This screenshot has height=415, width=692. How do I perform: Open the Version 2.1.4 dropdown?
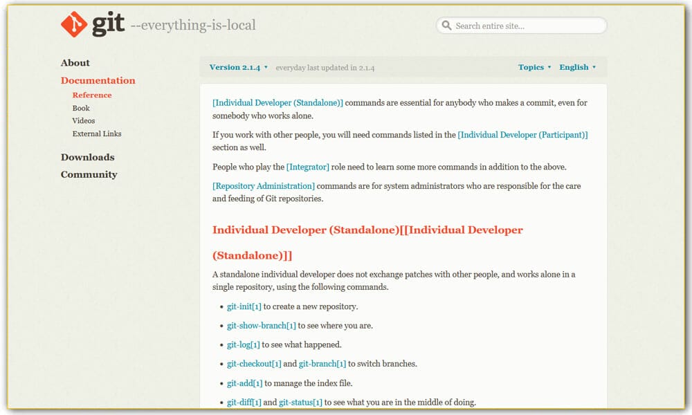click(x=238, y=67)
